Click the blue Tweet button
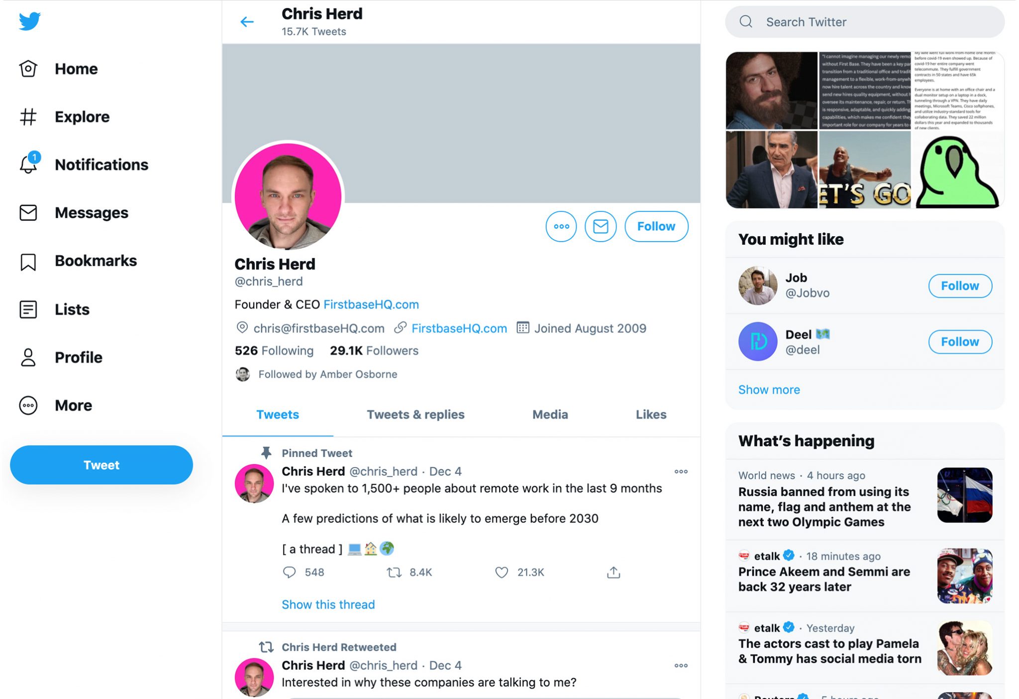Viewport: 1019px width, 699px height. tap(102, 465)
